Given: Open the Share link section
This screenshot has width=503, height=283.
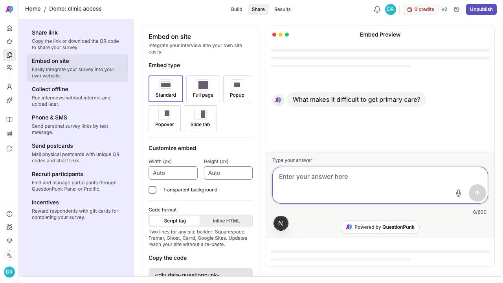Looking at the screenshot, I should (77, 40).
